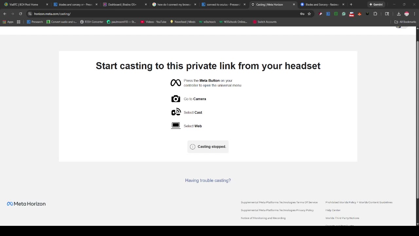View site information icon in address bar

30,14
